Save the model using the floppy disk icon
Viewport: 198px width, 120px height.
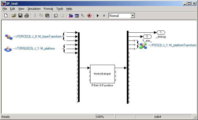pyautogui.click(x=20, y=16)
